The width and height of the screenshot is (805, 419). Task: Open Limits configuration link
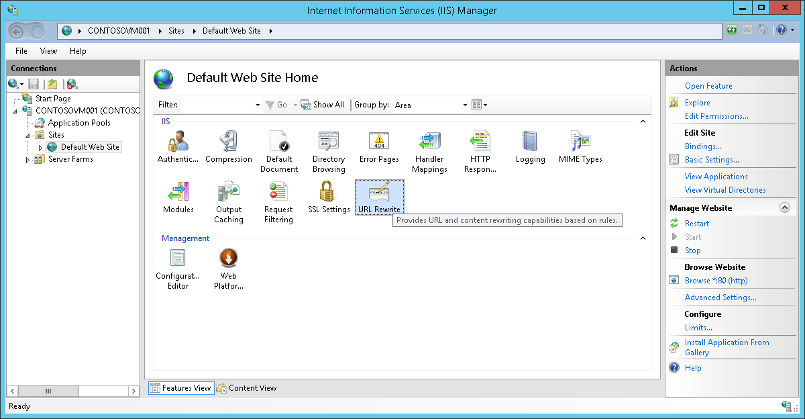point(698,328)
